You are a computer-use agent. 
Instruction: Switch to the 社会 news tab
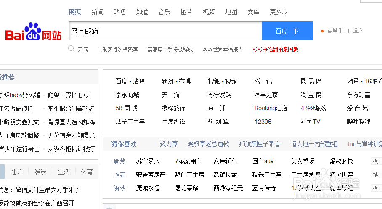point(16,172)
